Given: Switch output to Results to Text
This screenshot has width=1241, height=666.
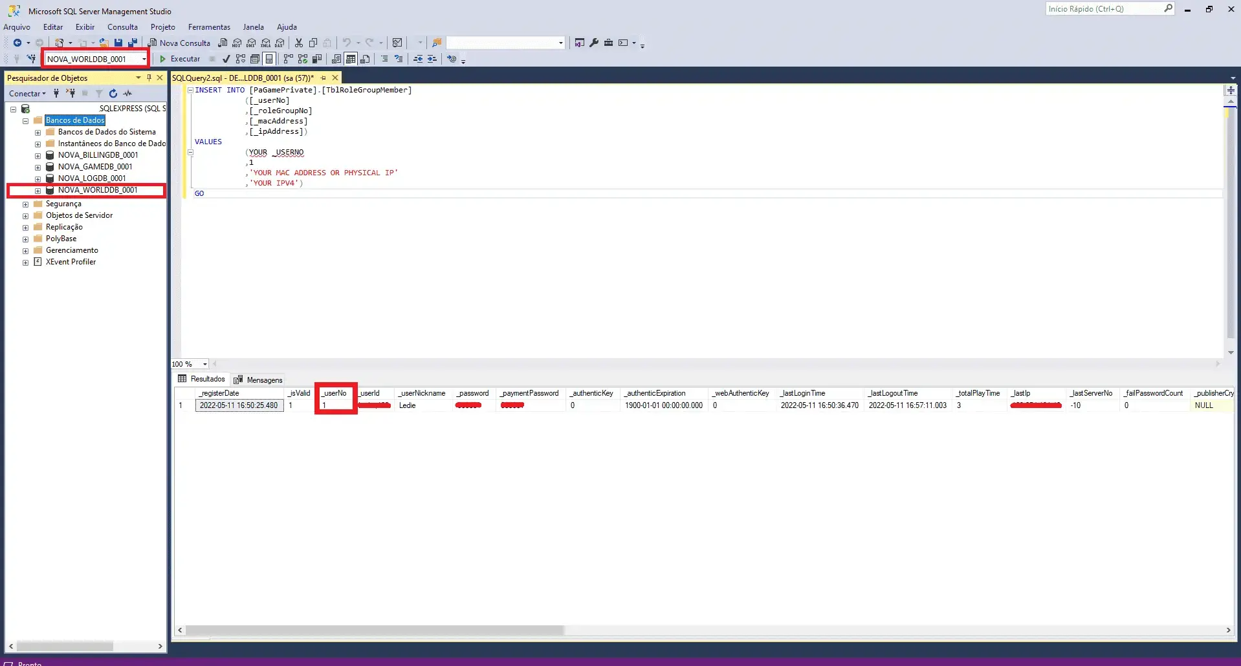Looking at the screenshot, I should click(336, 59).
